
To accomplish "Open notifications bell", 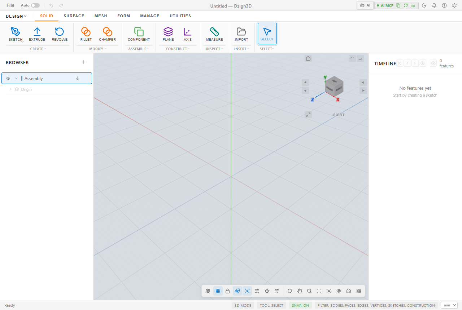I will point(434,5).
